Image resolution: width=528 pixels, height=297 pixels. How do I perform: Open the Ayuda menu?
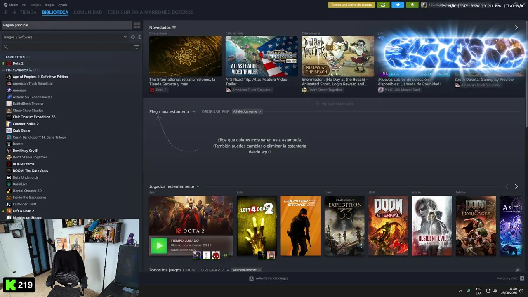pyautogui.click(x=63, y=5)
